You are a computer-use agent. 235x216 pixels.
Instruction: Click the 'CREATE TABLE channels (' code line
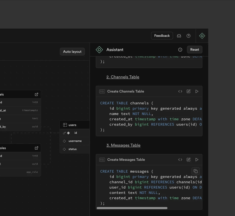pos(127,103)
